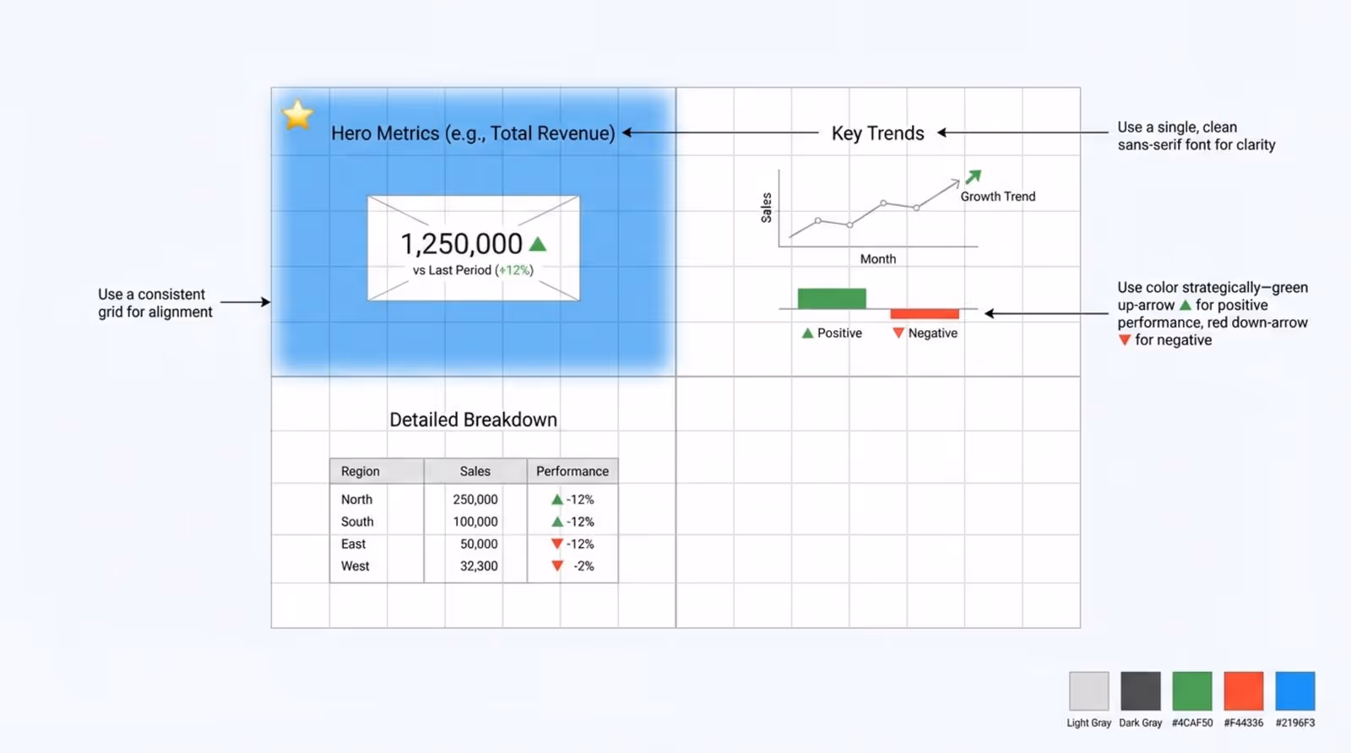The height and width of the screenshot is (753, 1351).
Task: Click the 'Key Trends' heading
Action: click(x=878, y=133)
